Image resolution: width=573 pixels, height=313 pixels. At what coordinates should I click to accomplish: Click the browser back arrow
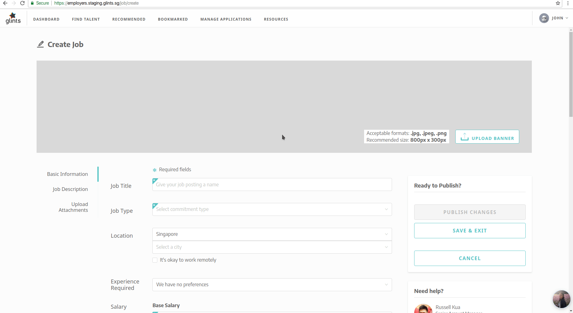[5, 3]
